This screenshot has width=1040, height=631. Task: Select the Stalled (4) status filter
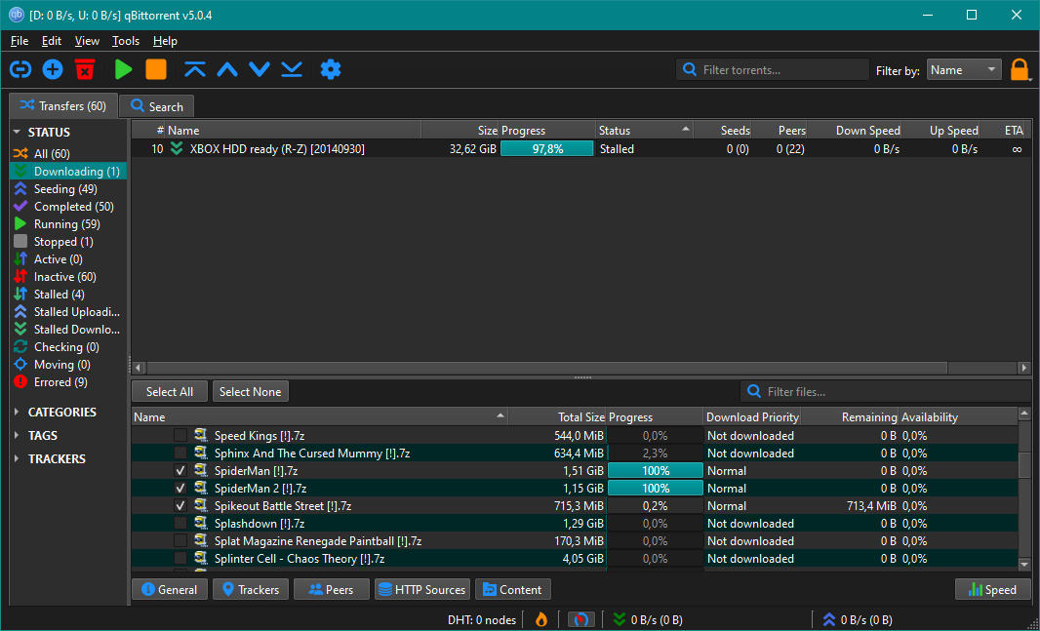pos(68,295)
